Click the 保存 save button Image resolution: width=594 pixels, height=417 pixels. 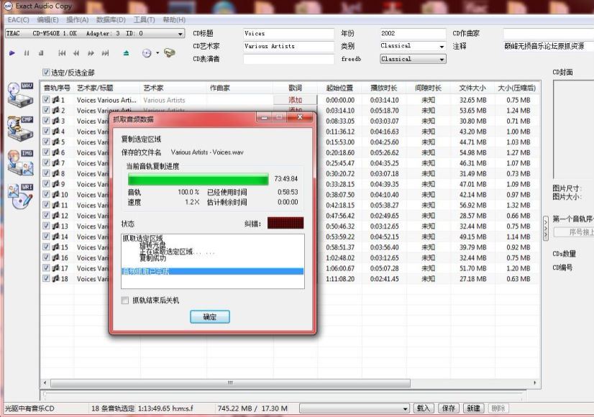click(x=449, y=408)
